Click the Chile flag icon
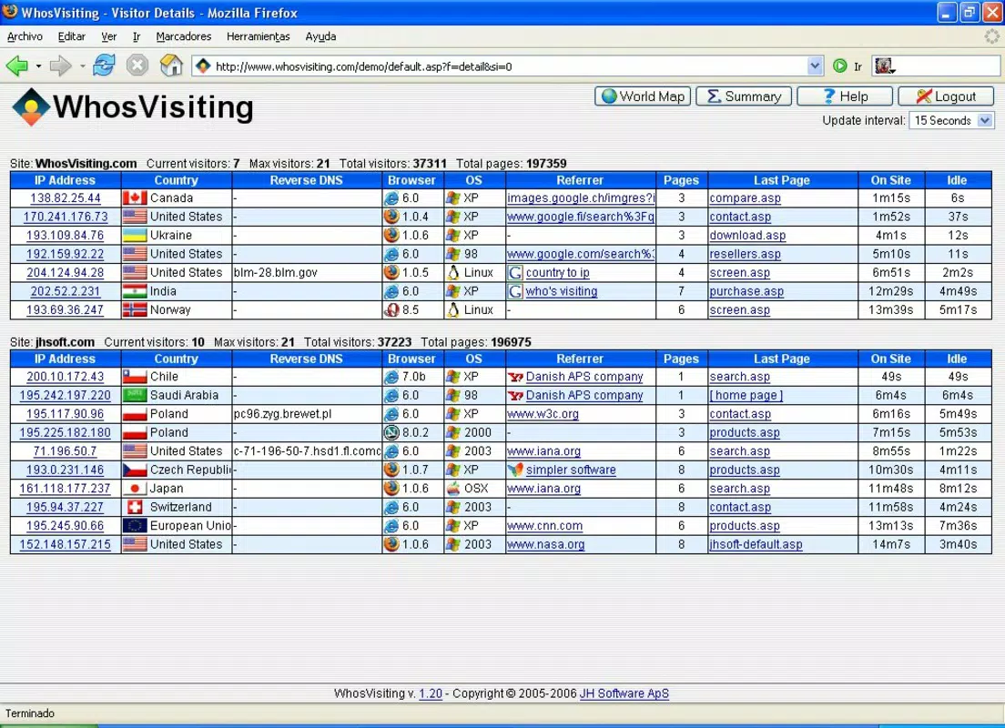The height and width of the screenshot is (728, 1005). (135, 377)
